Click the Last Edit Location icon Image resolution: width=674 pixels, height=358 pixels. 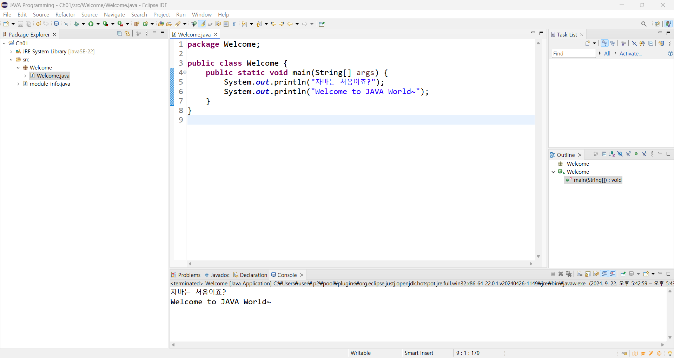273,24
